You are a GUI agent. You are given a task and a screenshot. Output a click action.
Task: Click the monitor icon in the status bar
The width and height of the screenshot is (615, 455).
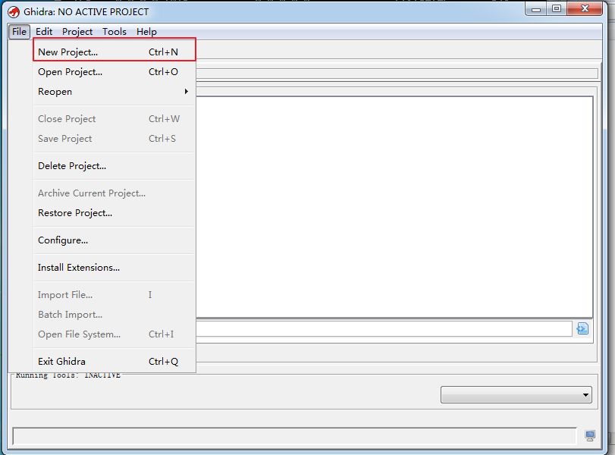[x=590, y=436]
